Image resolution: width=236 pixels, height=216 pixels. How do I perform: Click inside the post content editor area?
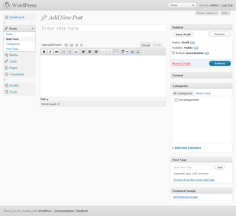click(103, 76)
